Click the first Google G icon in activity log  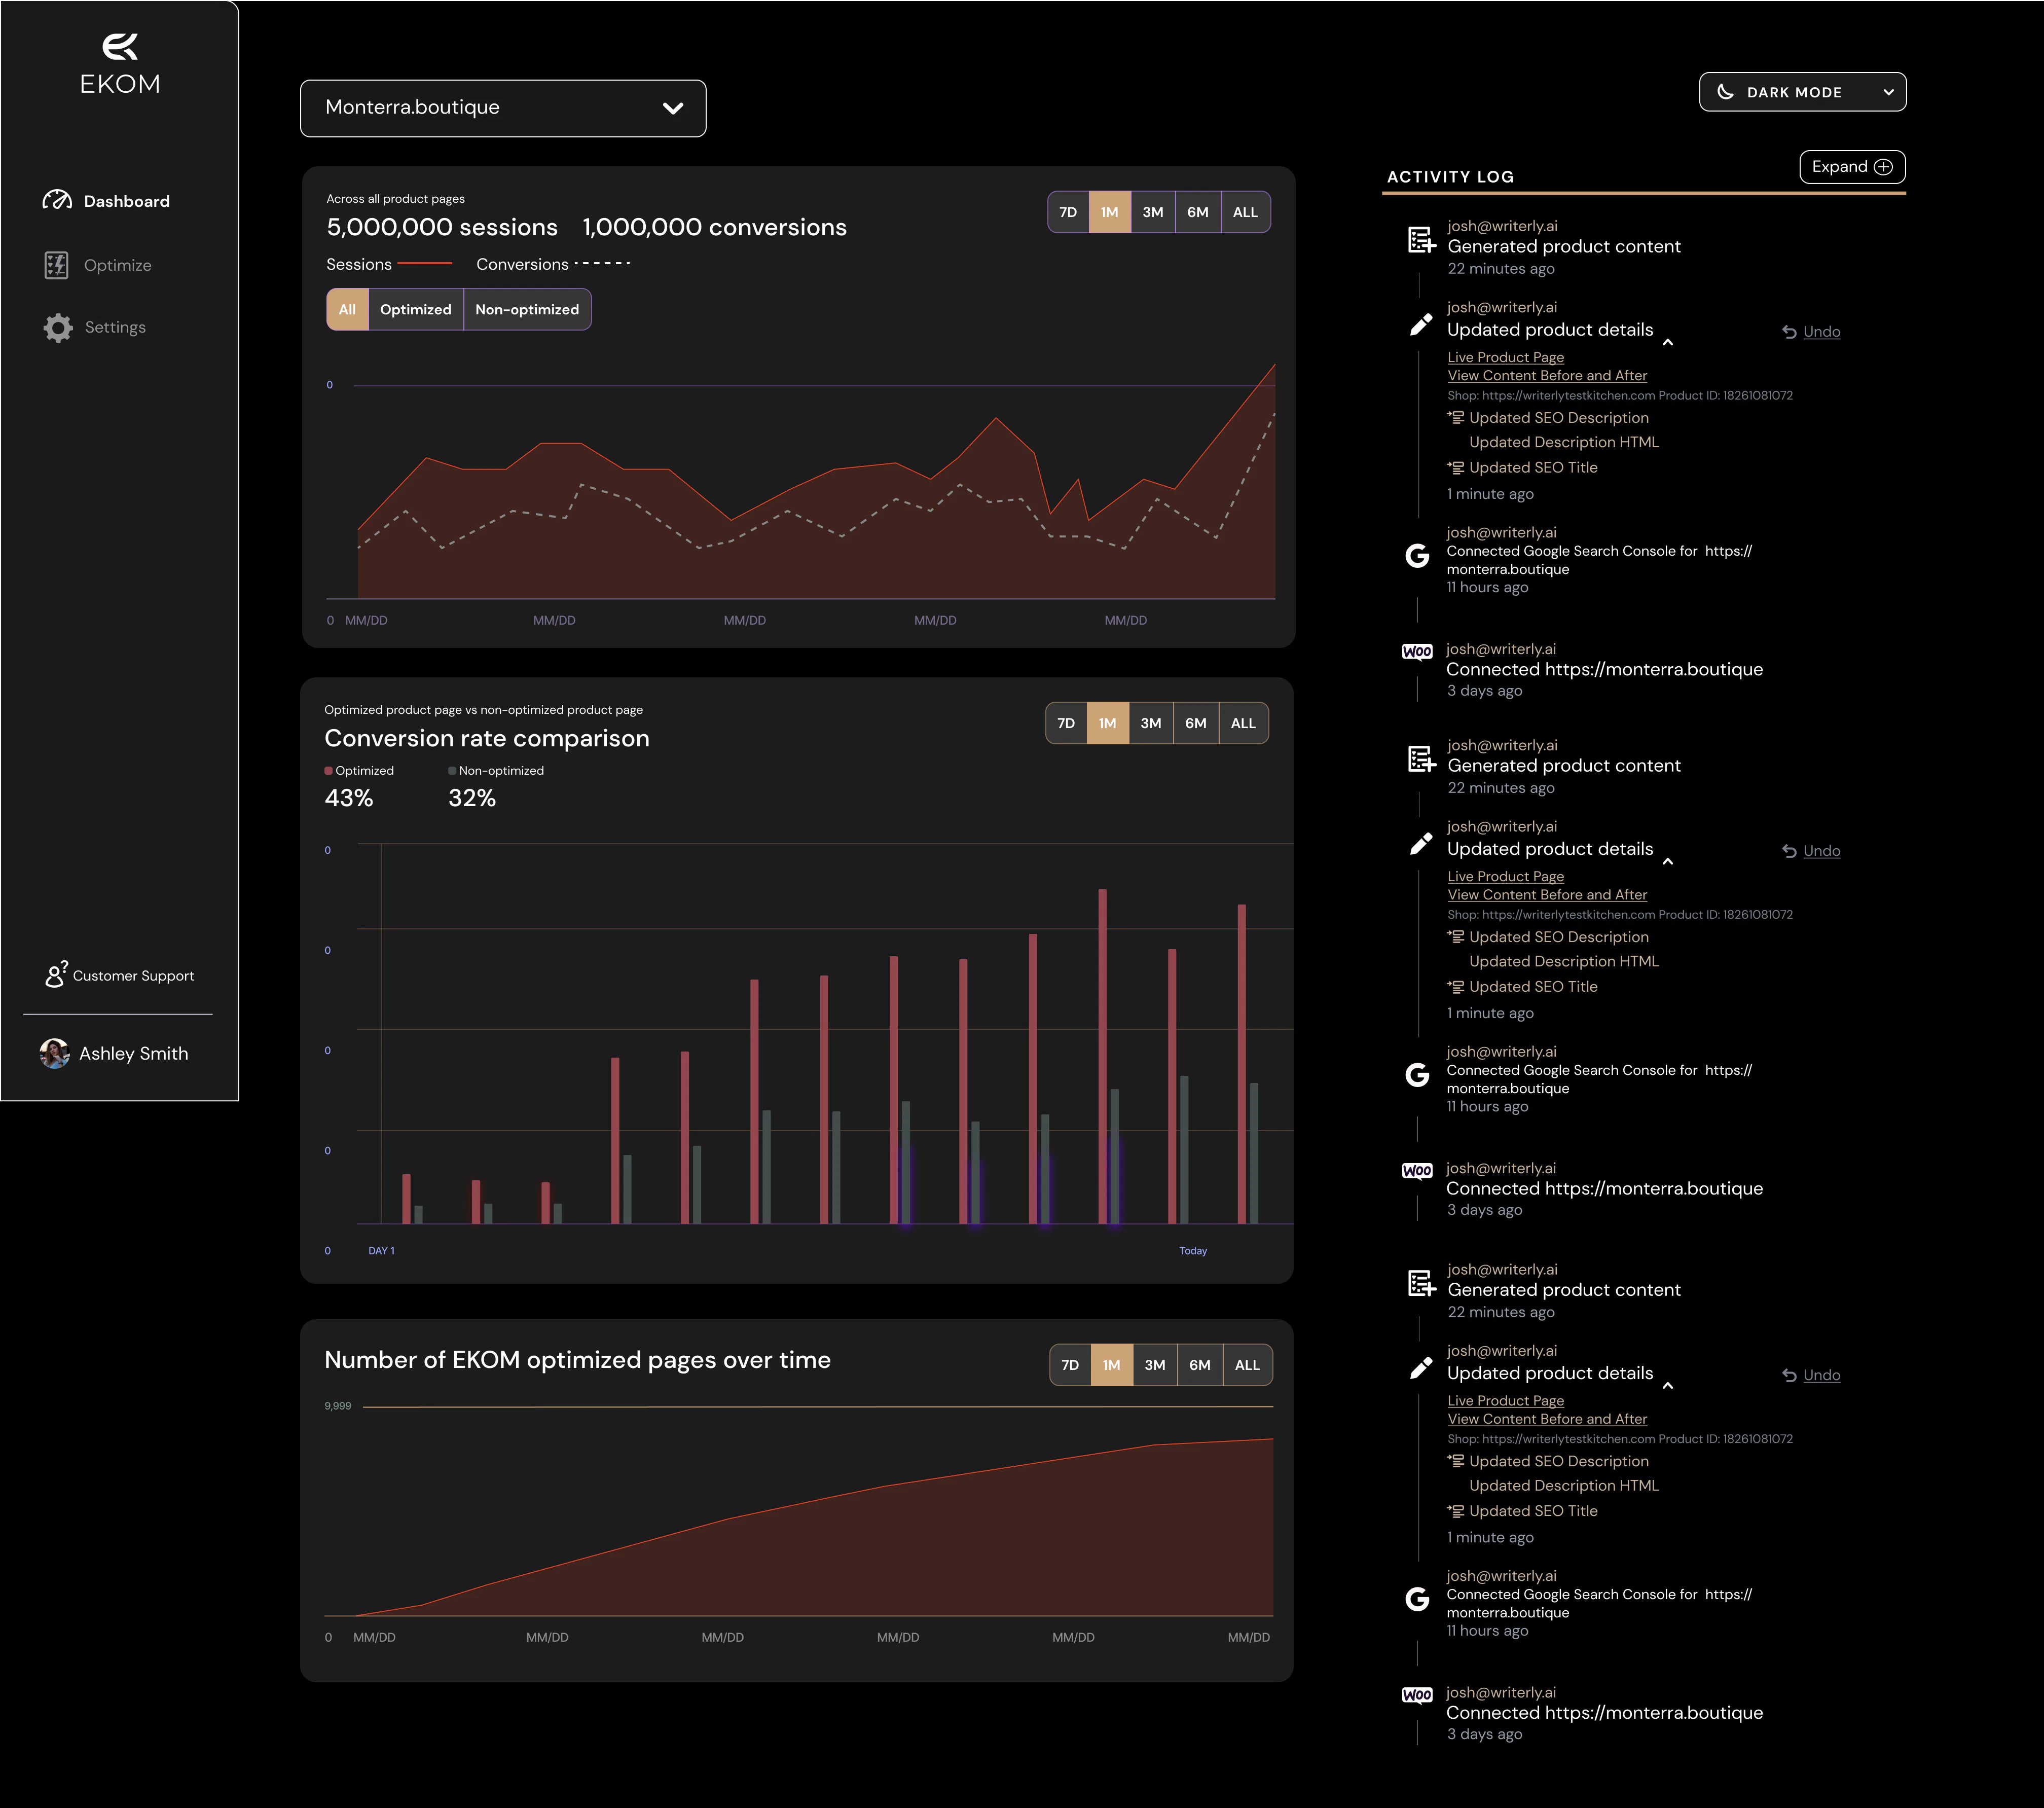click(1417, 555)
